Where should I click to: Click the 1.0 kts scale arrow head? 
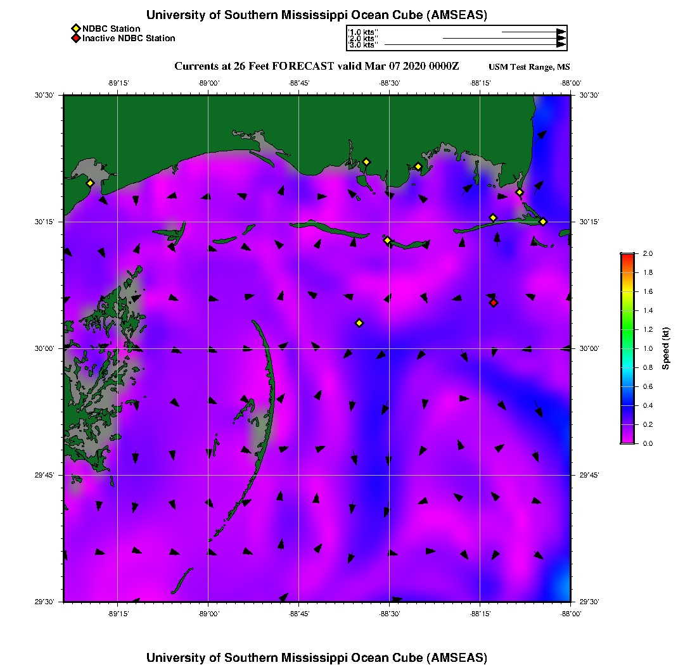click(x=561, y=32)
